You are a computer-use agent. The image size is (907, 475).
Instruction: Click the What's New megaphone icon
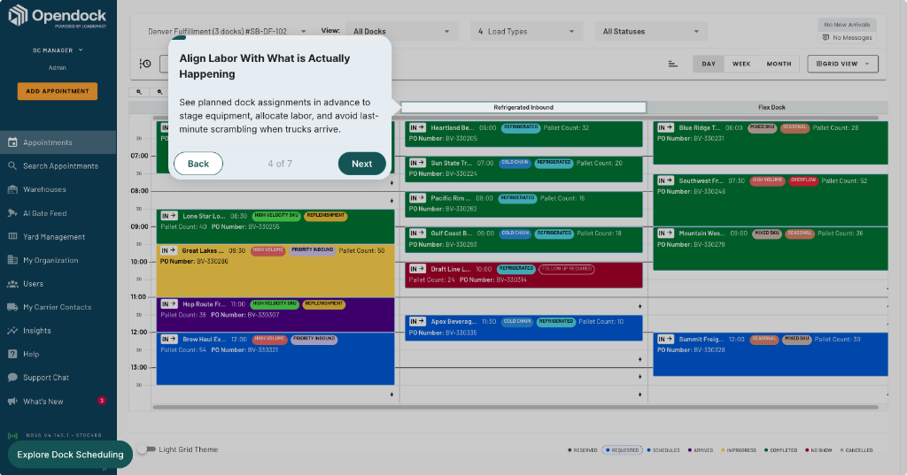(x=12, y=401)
